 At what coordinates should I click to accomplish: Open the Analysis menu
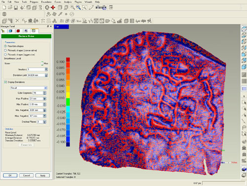pyautogui.click(x=68, y=2)
